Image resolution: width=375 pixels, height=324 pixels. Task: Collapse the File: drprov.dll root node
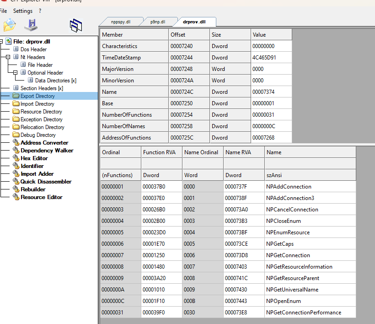tap(1, 41)
